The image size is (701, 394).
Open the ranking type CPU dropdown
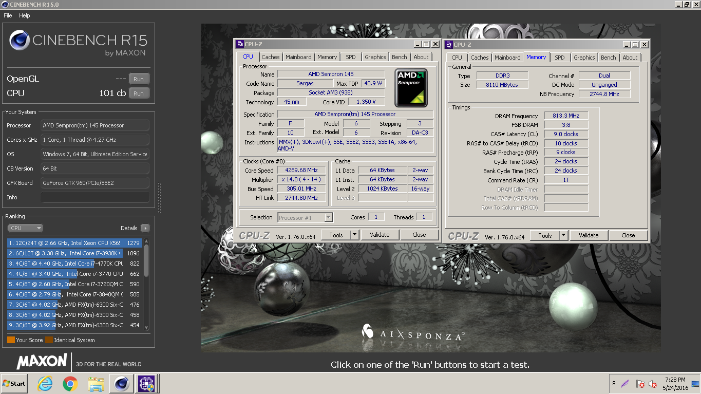pos(25,228)
